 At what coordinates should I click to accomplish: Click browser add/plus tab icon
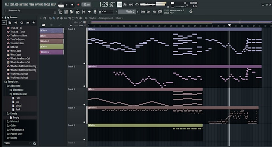click(x=4, y=23)
